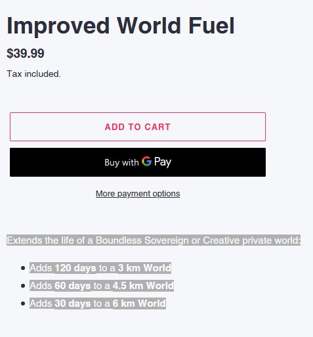This screenshot has height=337, width=313.
Task: Click the Improved World Fuel product title
Action: (x=121, y=26)
